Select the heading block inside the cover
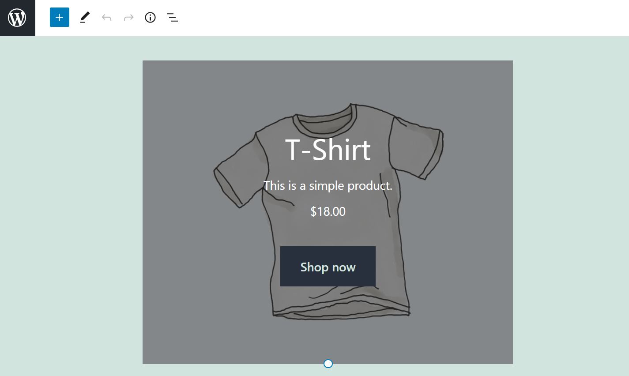629x376 pixels. tap(328, 150)
